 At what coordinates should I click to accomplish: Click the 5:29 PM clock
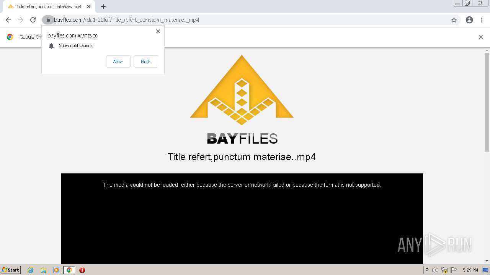click(x=470, y=270)
